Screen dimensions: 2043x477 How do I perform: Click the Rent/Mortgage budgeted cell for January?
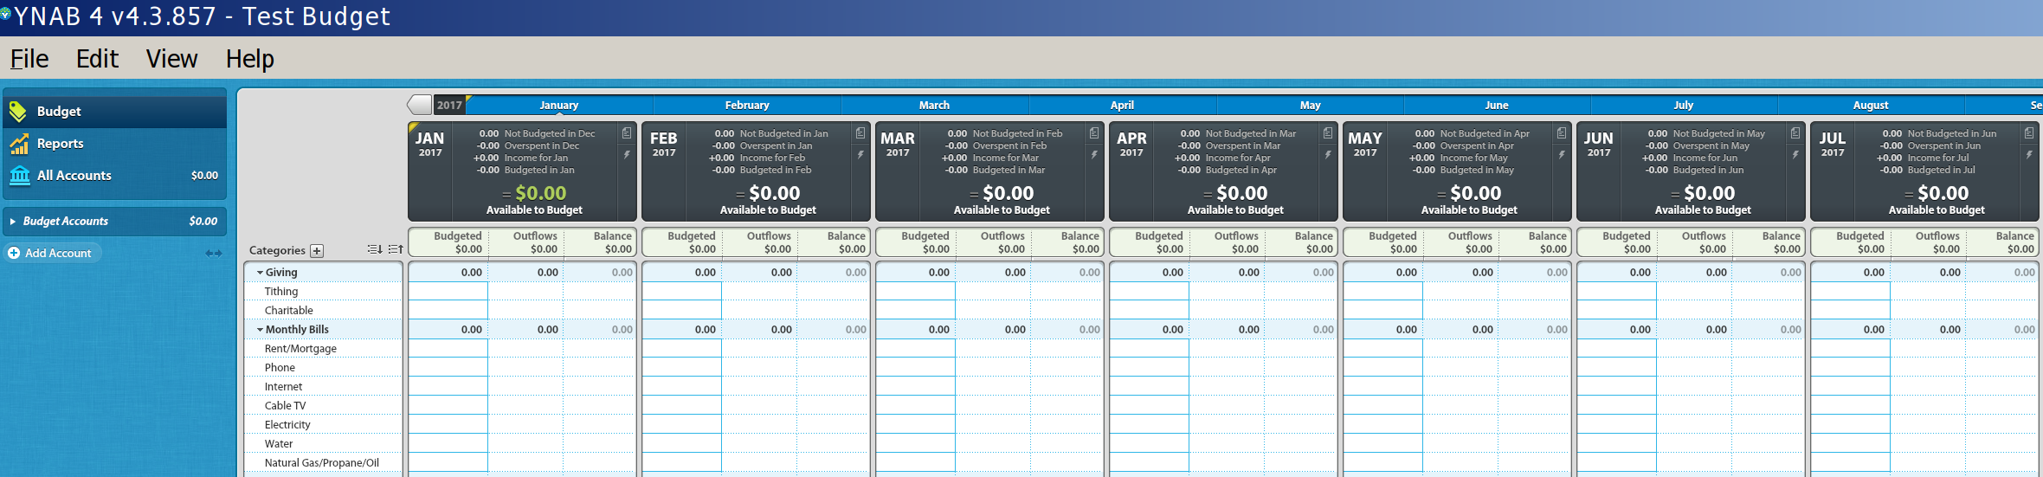(x=448, y=348)
